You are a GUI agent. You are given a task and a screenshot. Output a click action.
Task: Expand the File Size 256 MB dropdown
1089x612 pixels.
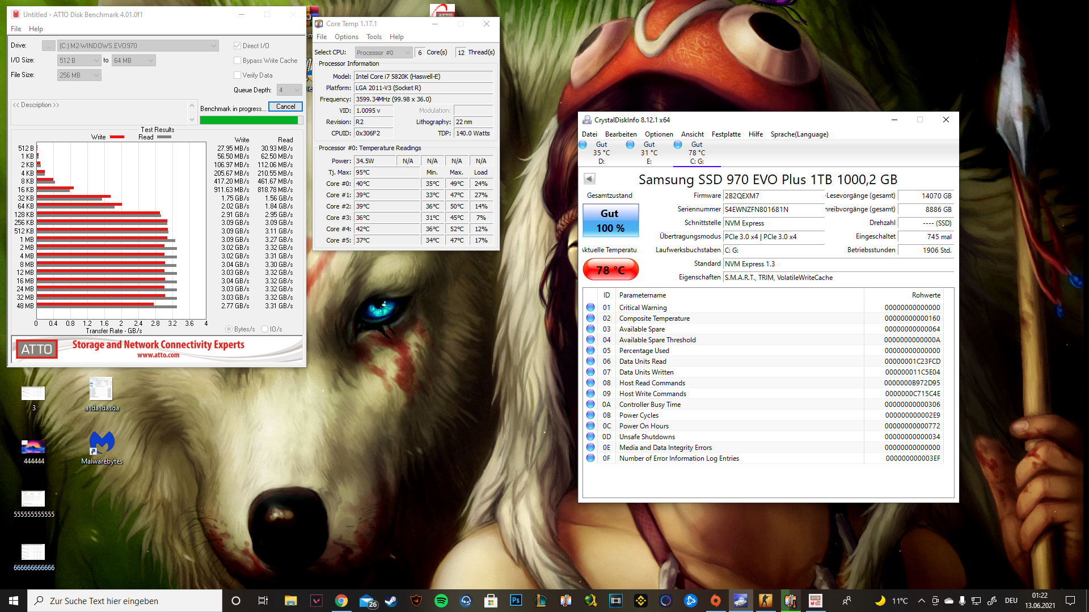pyautogui.click(x=79, y=75)
